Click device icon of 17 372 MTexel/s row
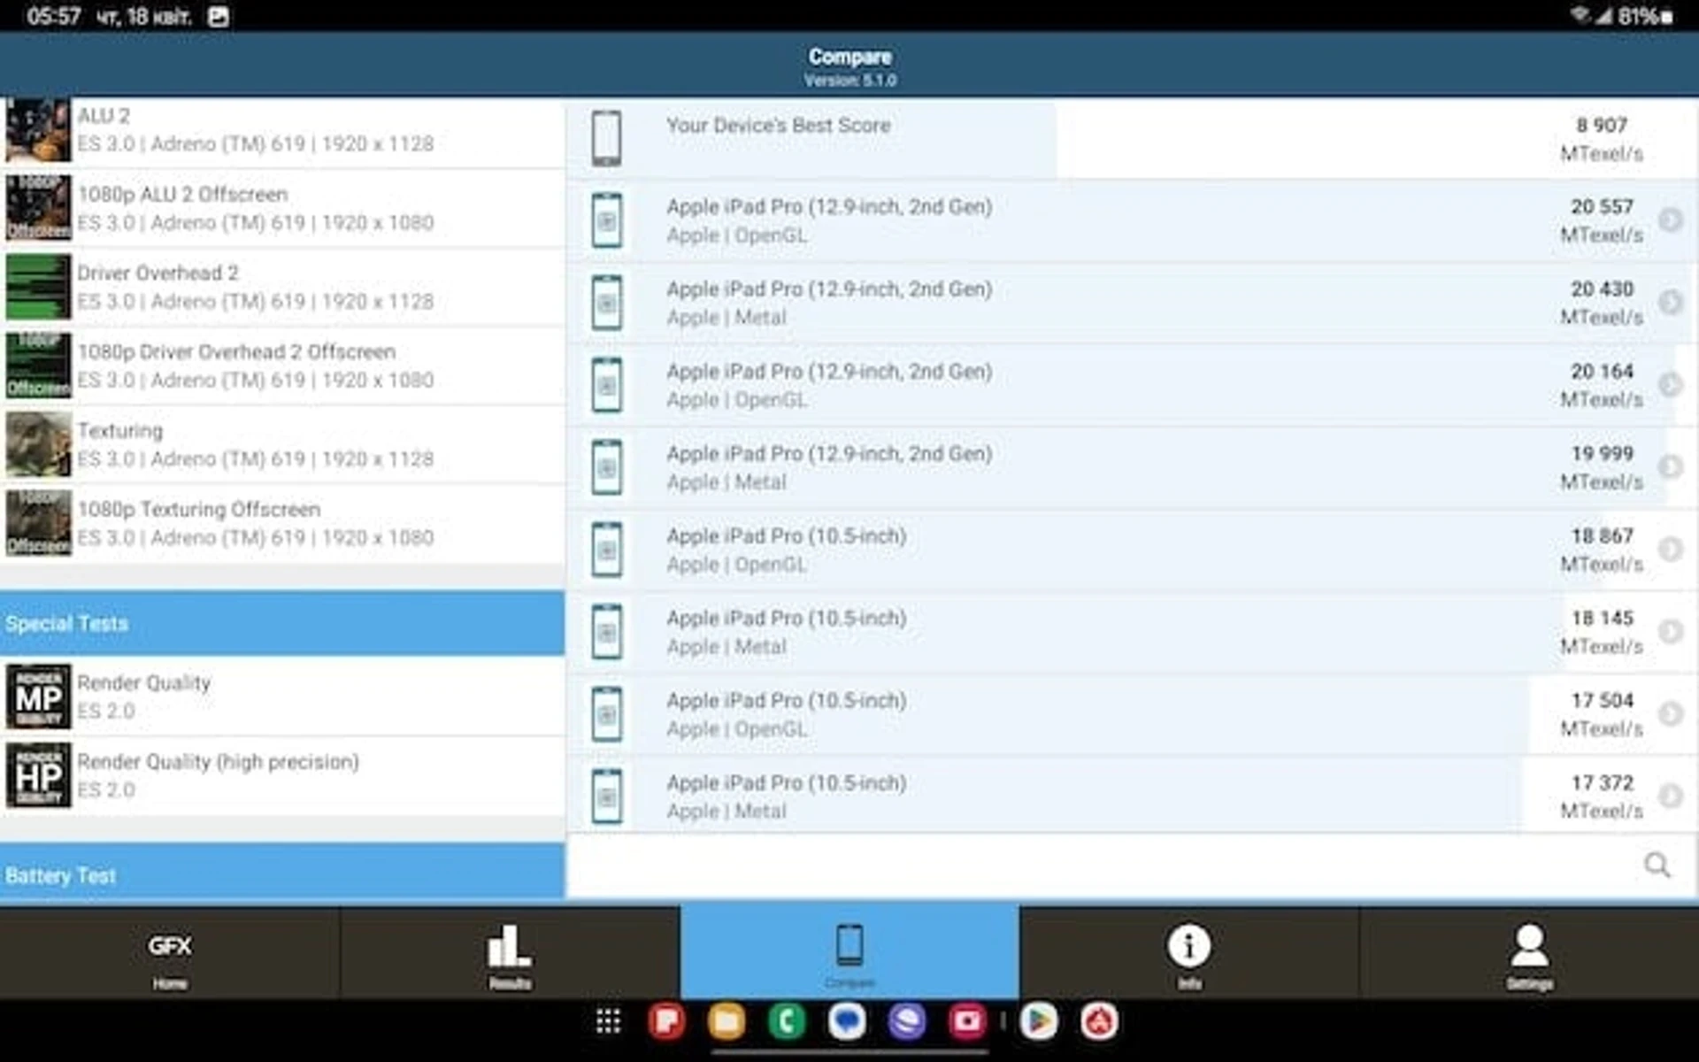1699x1062 pixels. pos(606,796)
